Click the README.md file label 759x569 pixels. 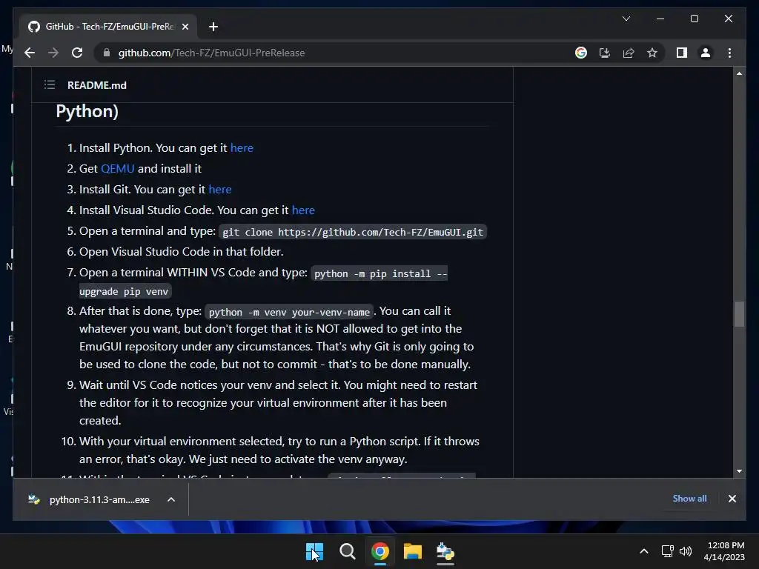click(97, 85)
